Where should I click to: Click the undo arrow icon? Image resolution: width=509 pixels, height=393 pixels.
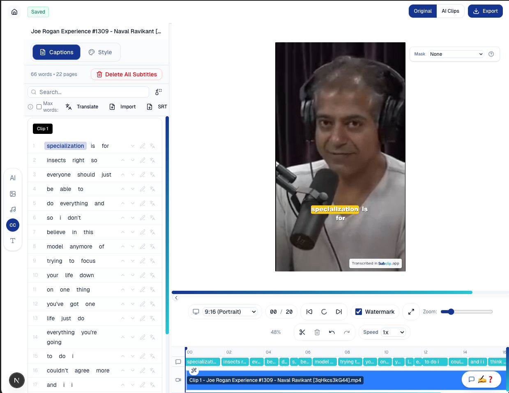tap(332, 332)
